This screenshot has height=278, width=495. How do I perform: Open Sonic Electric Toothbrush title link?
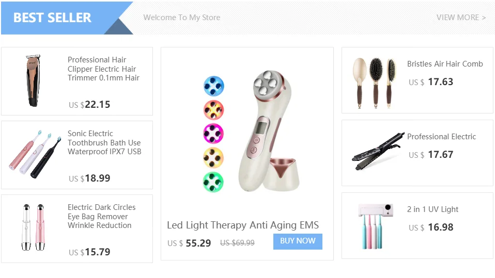(x=104, y=142)
